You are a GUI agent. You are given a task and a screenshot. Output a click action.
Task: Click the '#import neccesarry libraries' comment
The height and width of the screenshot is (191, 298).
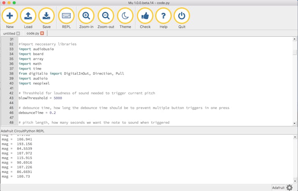[48, 44]
